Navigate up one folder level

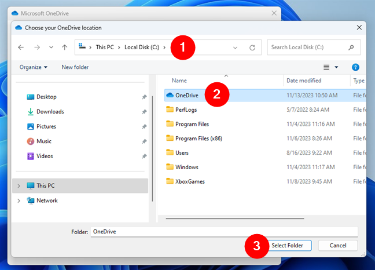click(x=65, y=48)
